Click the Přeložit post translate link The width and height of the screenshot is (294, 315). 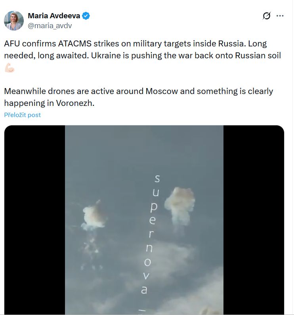pos(23,115)
